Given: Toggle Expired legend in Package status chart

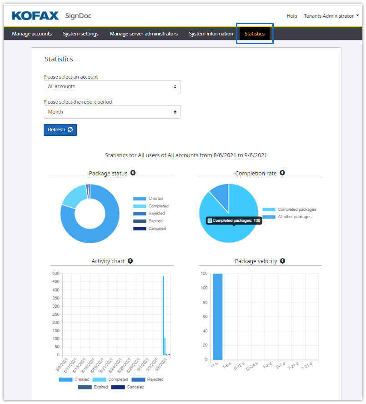Looking at the screenshot, I should 148,221.
